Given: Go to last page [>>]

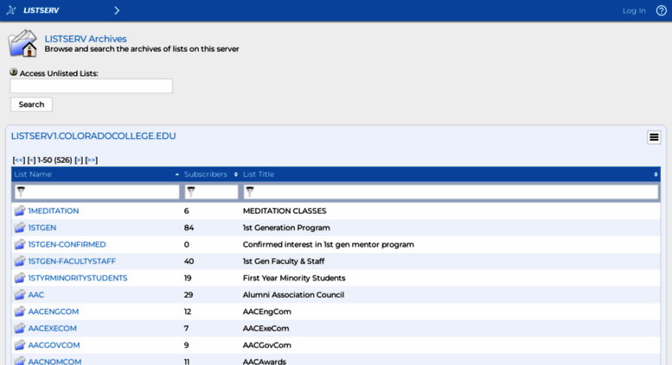Looking at the screenshot, I should click(92, 160).
